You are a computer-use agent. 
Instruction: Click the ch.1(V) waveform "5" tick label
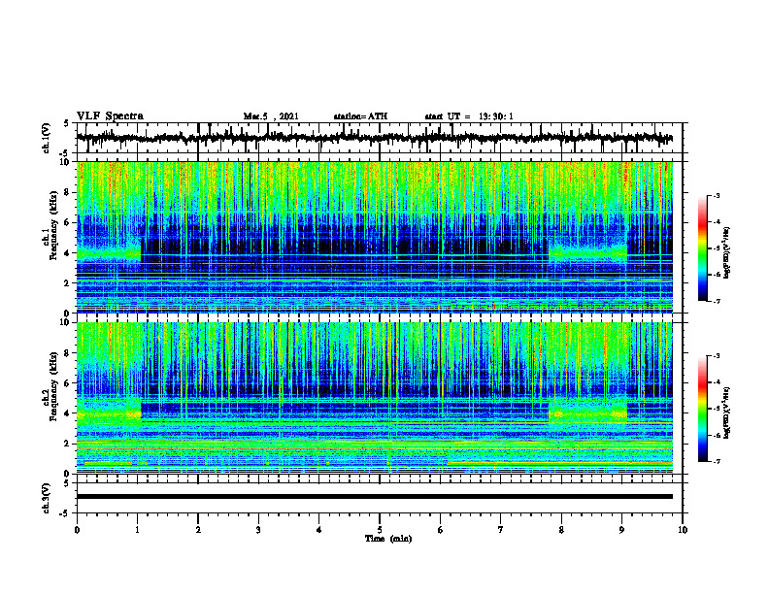[66, 124]
